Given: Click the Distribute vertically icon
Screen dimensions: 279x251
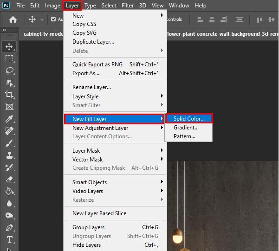Looking at the screenshot, I should (240, 19).
